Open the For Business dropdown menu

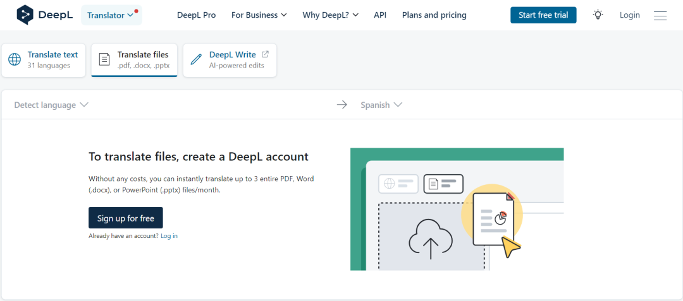pos(259,15)
